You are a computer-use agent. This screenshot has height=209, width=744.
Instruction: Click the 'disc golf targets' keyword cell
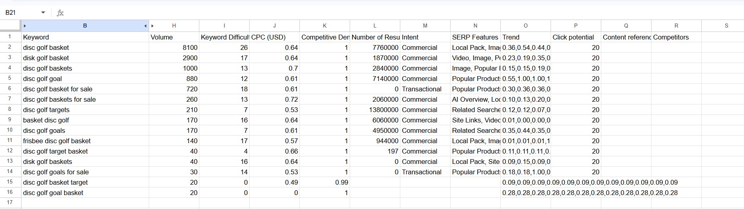point(85,110)
